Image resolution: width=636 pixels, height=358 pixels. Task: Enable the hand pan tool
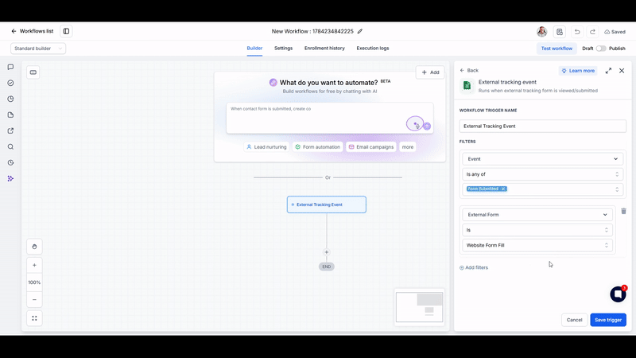34,247
